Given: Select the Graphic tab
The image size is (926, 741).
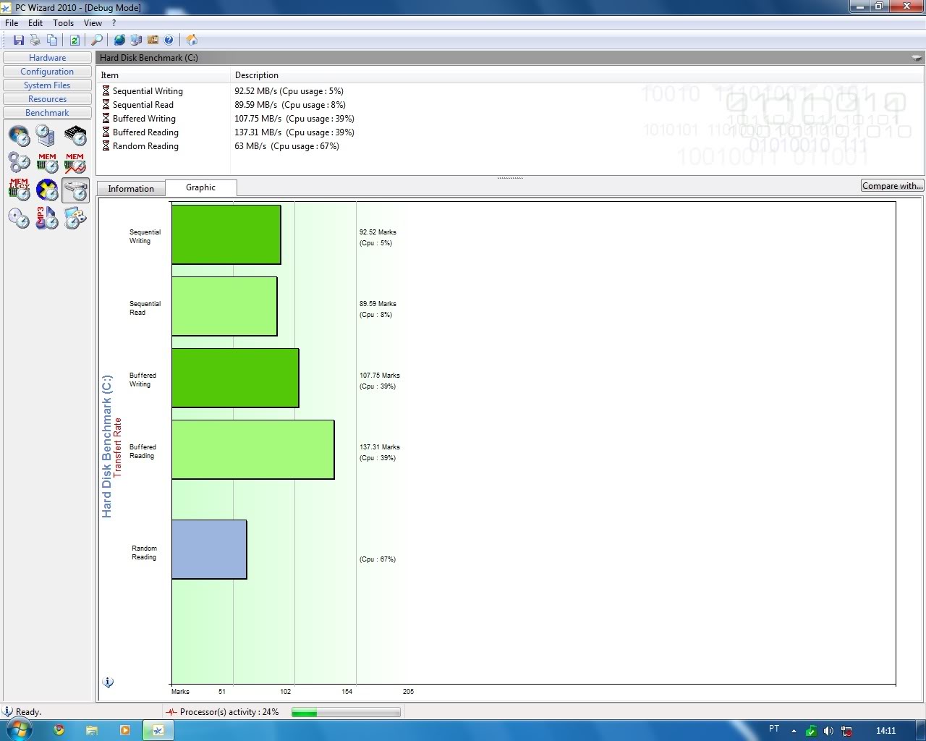Looking at the screenshot, I should click(x=201, y=187).
